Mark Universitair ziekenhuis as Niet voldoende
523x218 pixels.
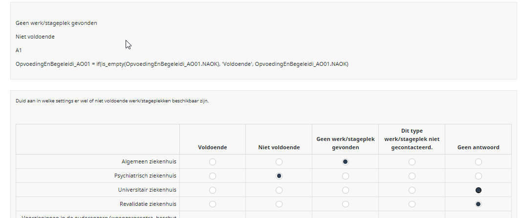pyautogui.click(x=279, y=190)
